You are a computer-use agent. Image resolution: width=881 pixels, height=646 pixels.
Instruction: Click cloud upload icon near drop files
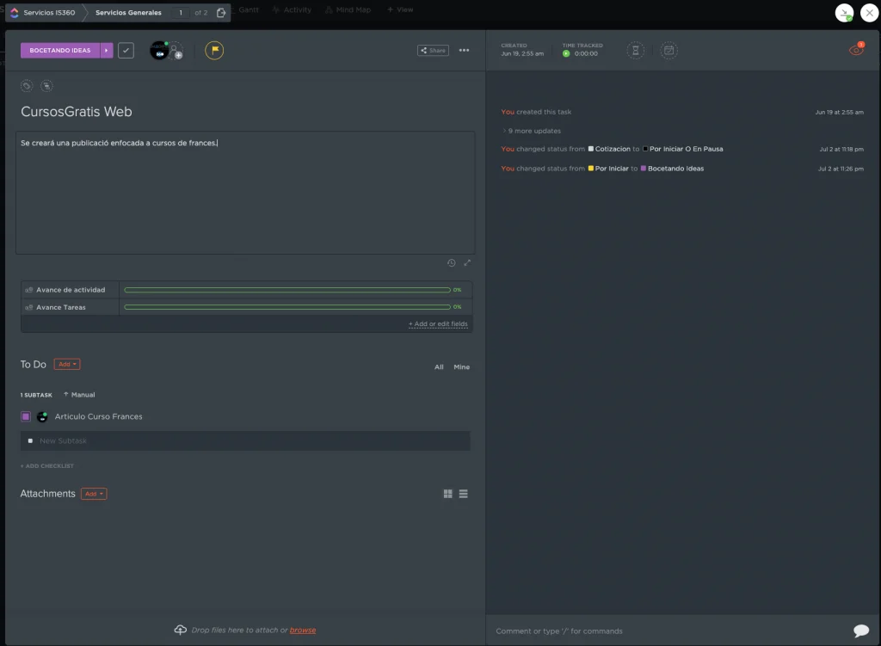point(181,630)
